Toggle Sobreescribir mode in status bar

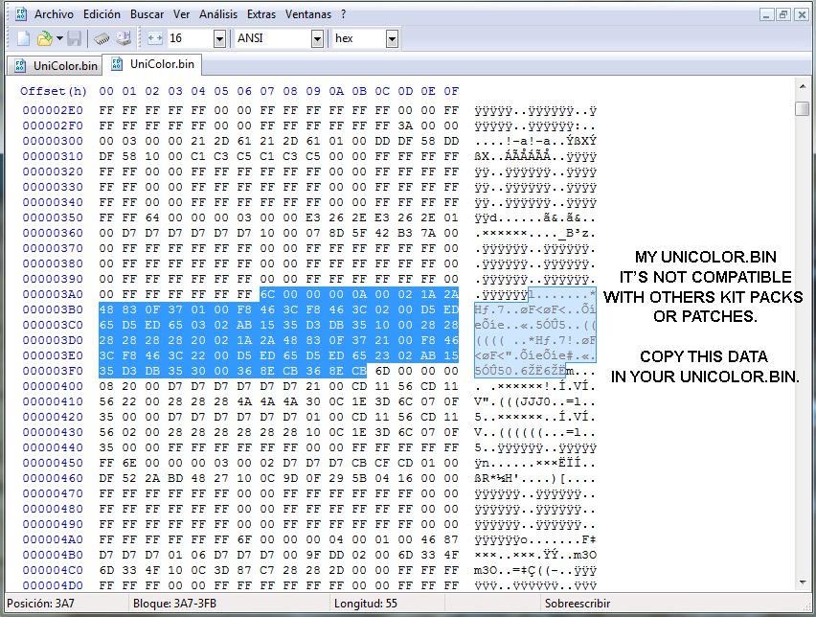pyautogui.click(x=578, y=604)
